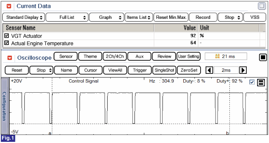Collapse the Current Data panel red arrow

point(9,7)
